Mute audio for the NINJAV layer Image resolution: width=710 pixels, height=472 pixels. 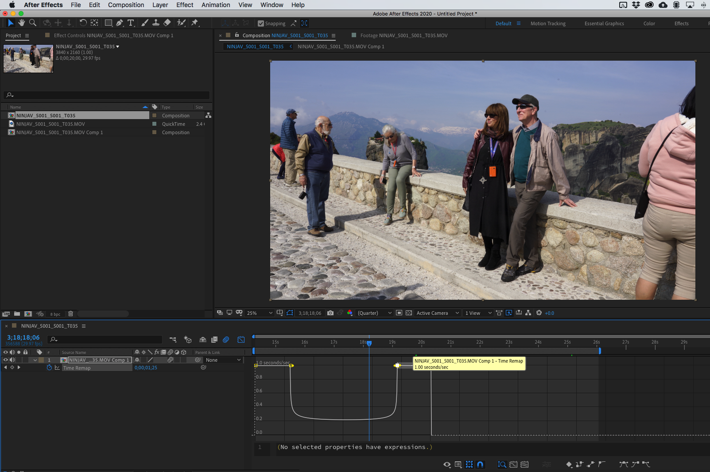point(12,360)
